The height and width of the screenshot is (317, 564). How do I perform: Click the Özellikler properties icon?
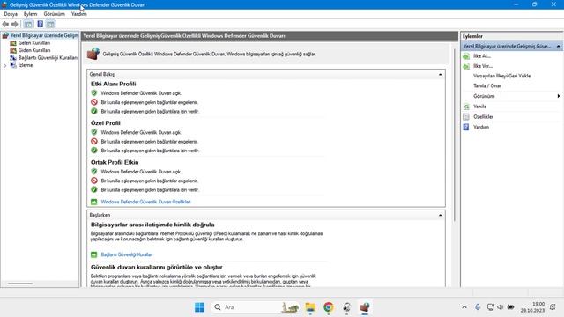pyautogui.click(x=466, y=117)
